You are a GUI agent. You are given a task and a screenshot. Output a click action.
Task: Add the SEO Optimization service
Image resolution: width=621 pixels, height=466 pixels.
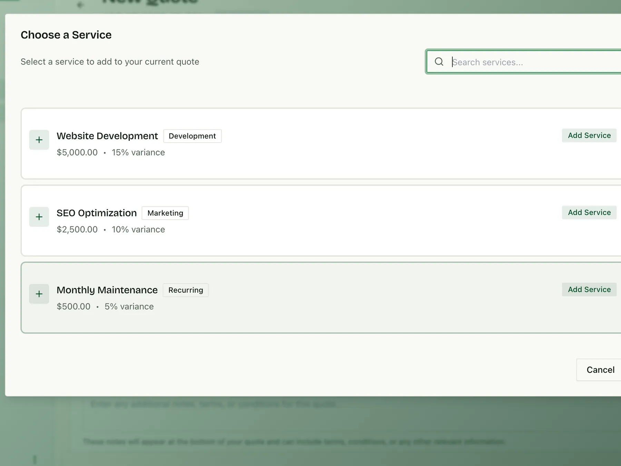pos(589,212)
